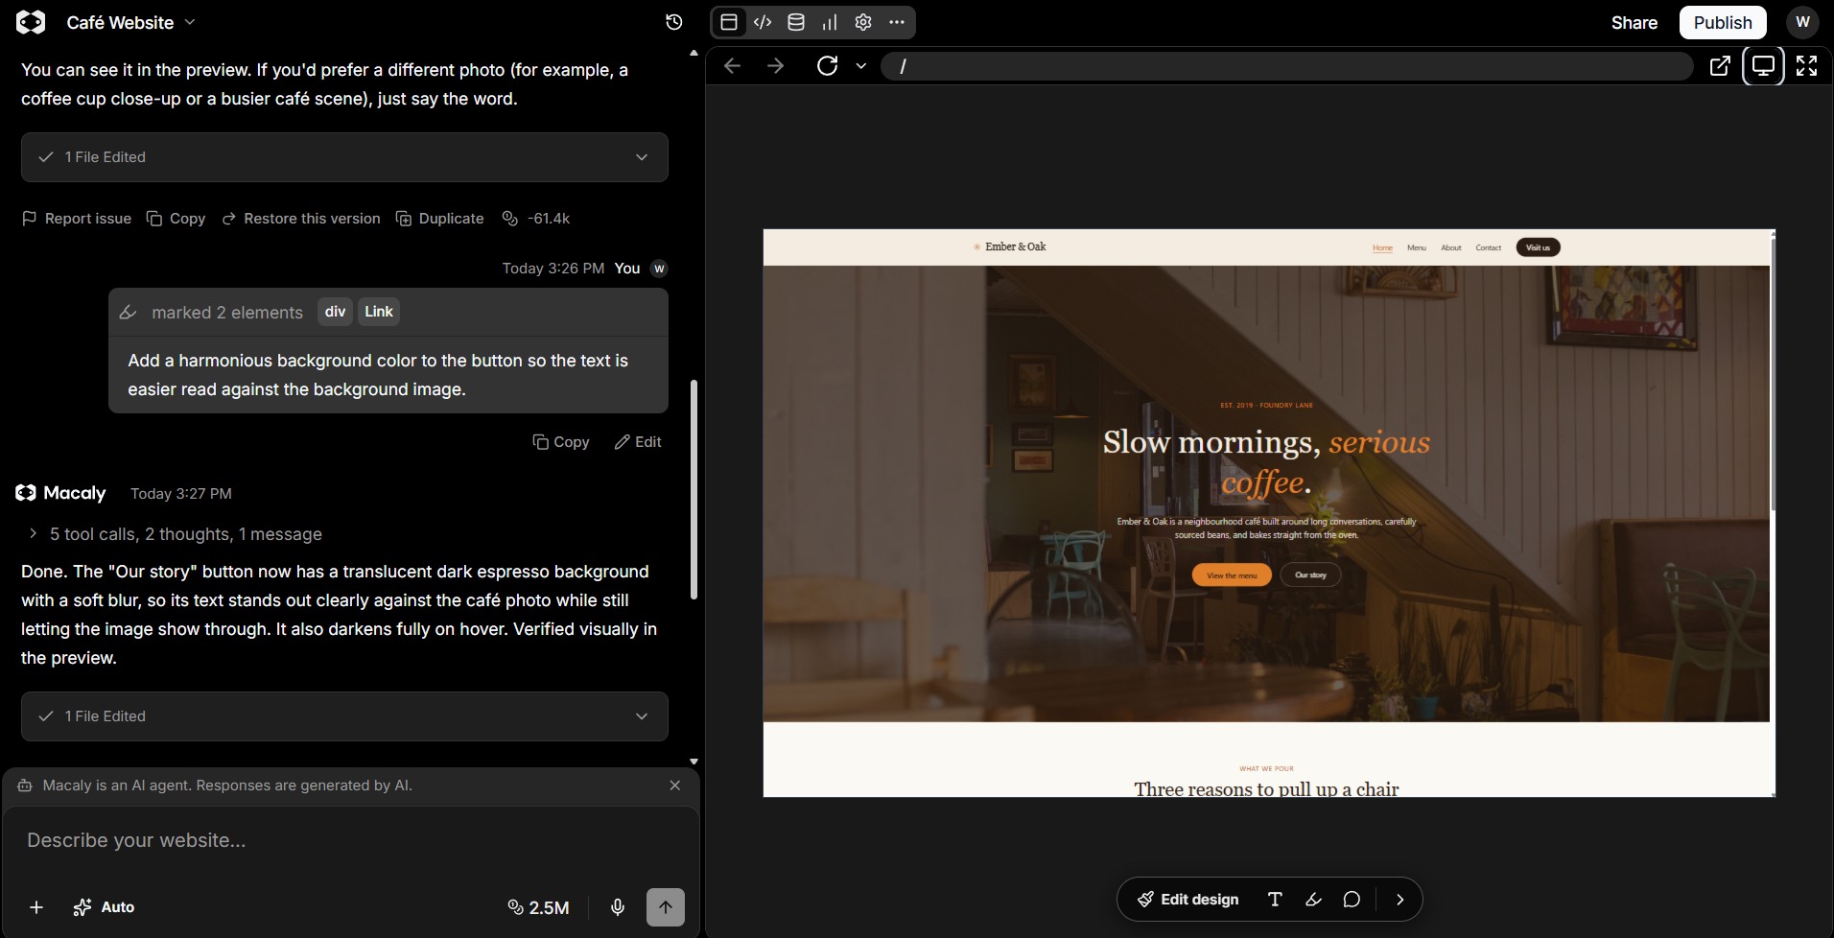The image size is (1834, 938).
Task: Select the comment bubble tool
Action: coord(1352,900)
